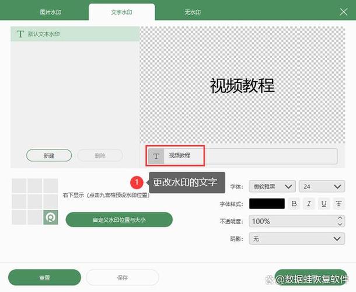Toggle bold font style button
This screenshot has width=356, height=292.
[295, 204]
